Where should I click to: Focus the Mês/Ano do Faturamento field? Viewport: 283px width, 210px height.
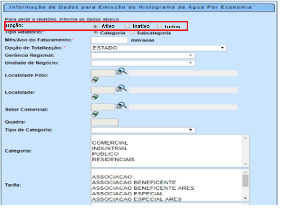[109, 40]
